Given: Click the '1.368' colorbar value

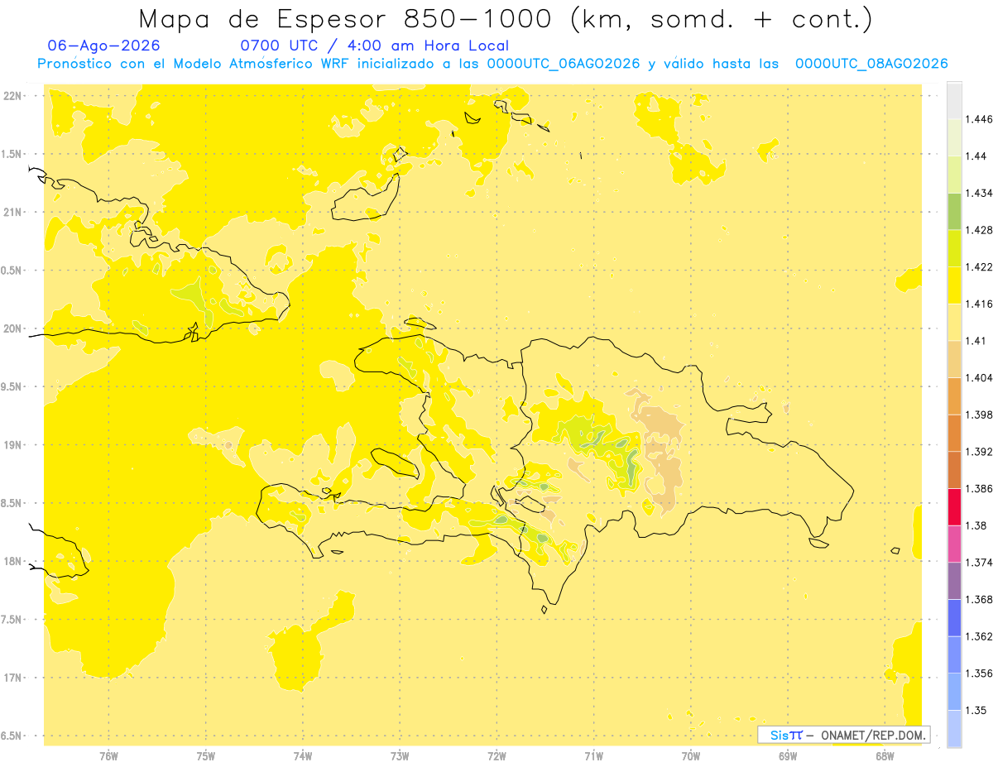Looking at the screenshot, I should click(x=979, y=599).
